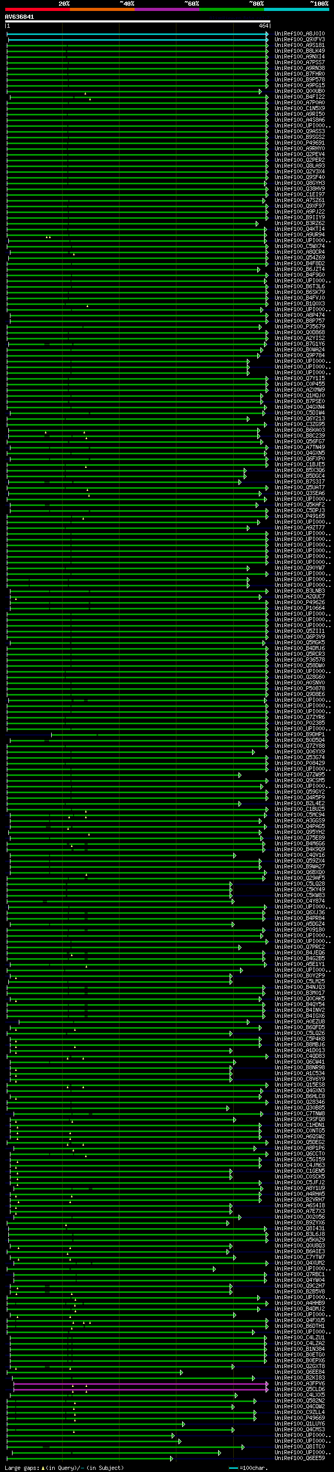The image size is (334, 1472).
Task: Click the UniRef100_P09180 label
Action: click(300, 929)
